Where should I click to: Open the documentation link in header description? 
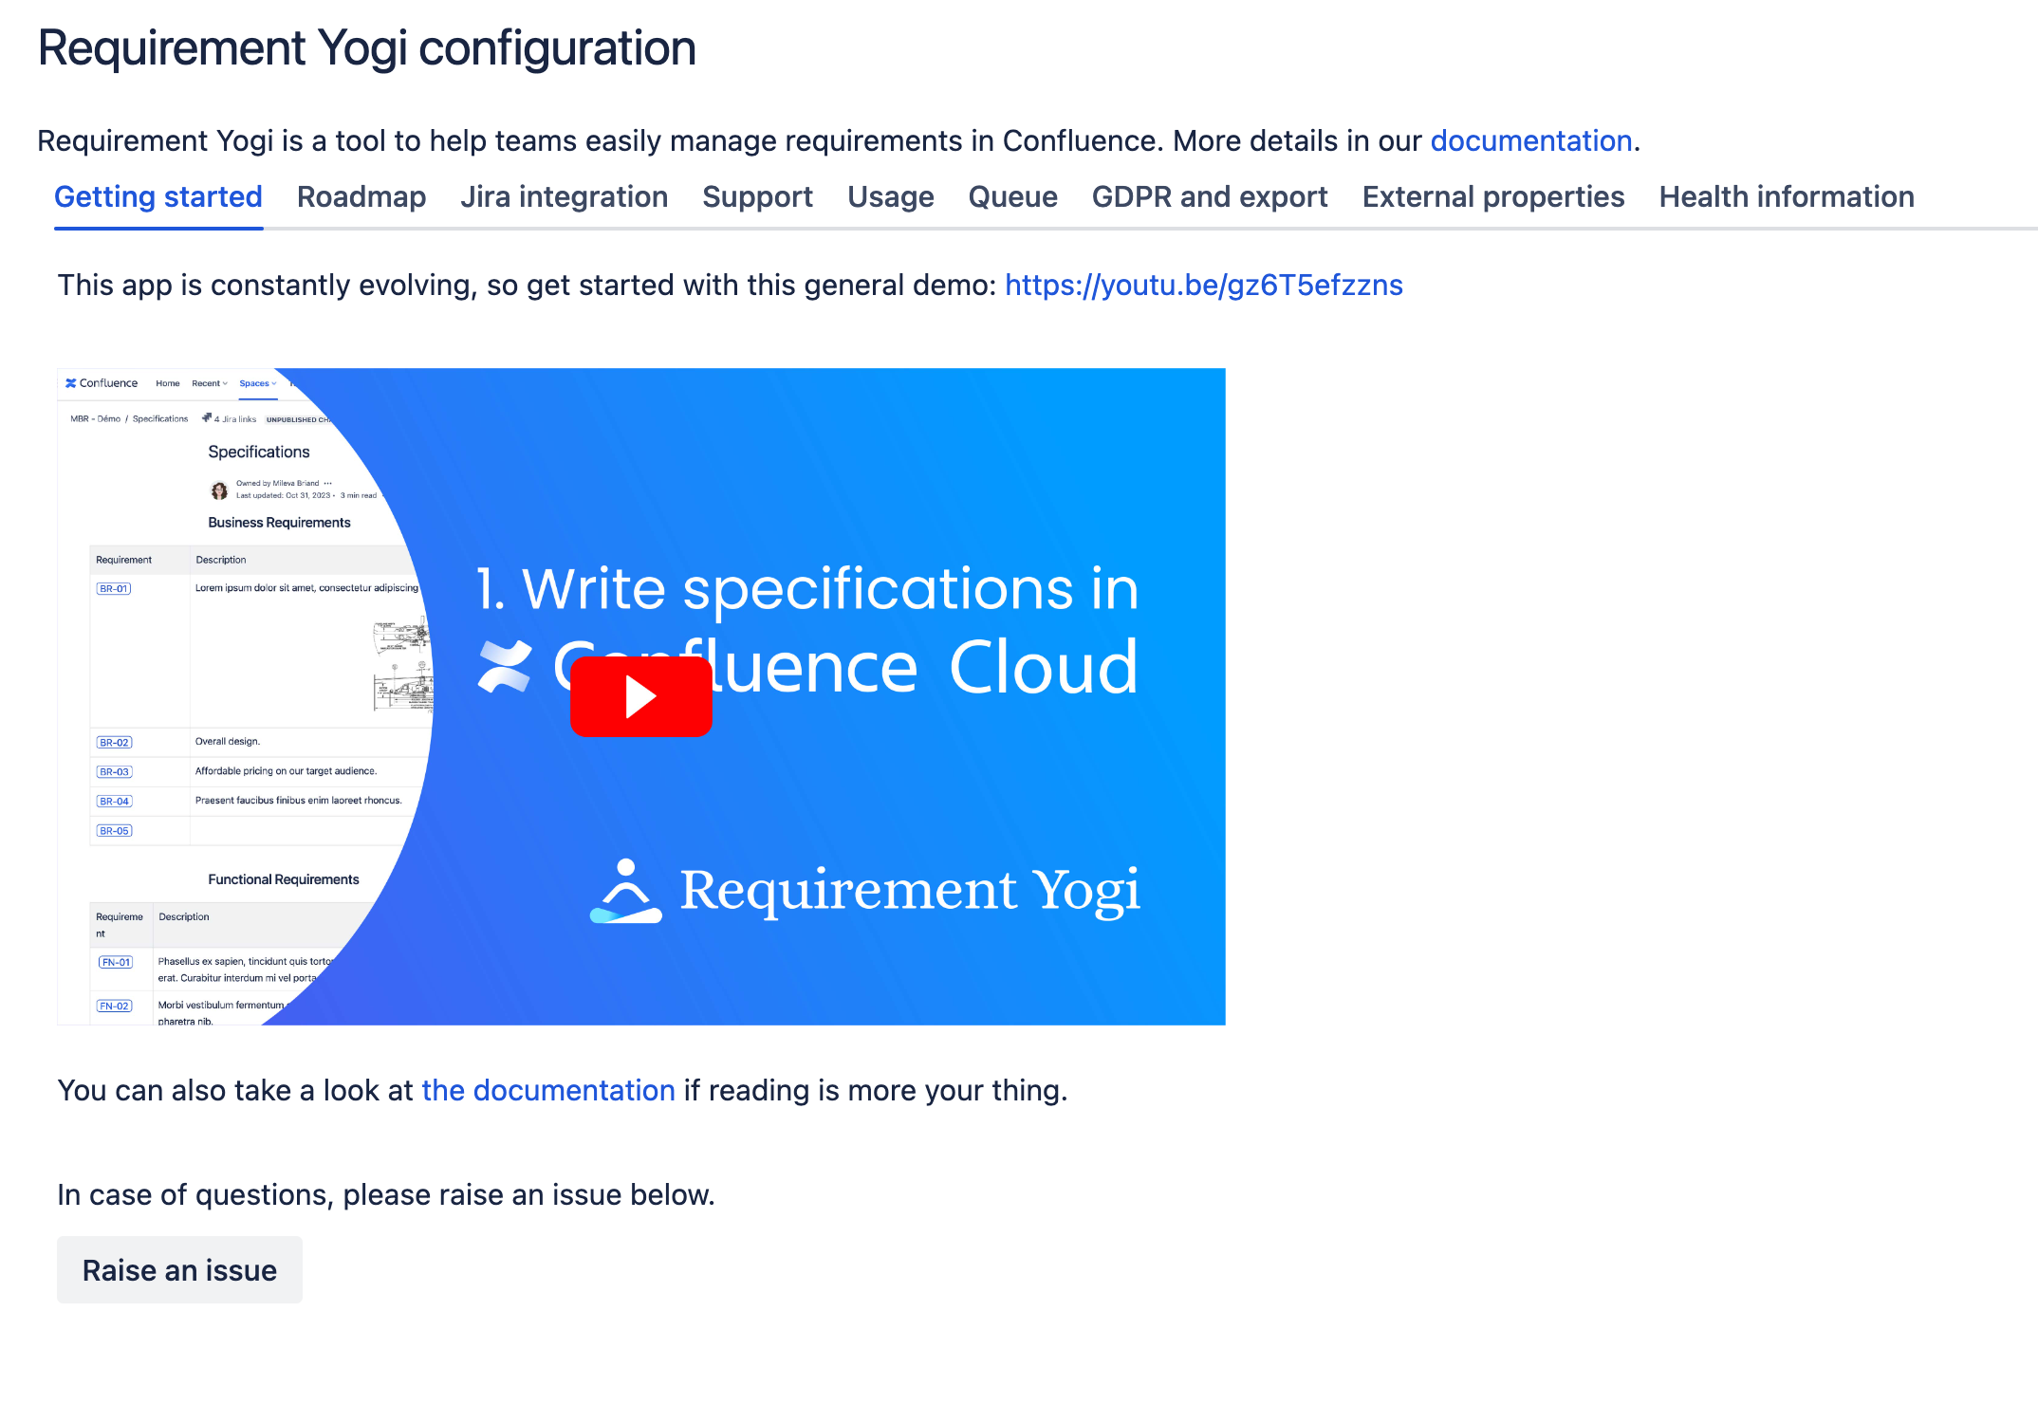point(1530,140)
